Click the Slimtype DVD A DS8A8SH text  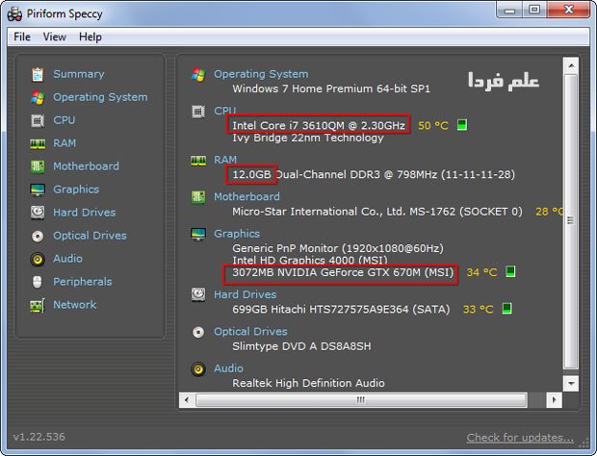(x=301, y=346)
